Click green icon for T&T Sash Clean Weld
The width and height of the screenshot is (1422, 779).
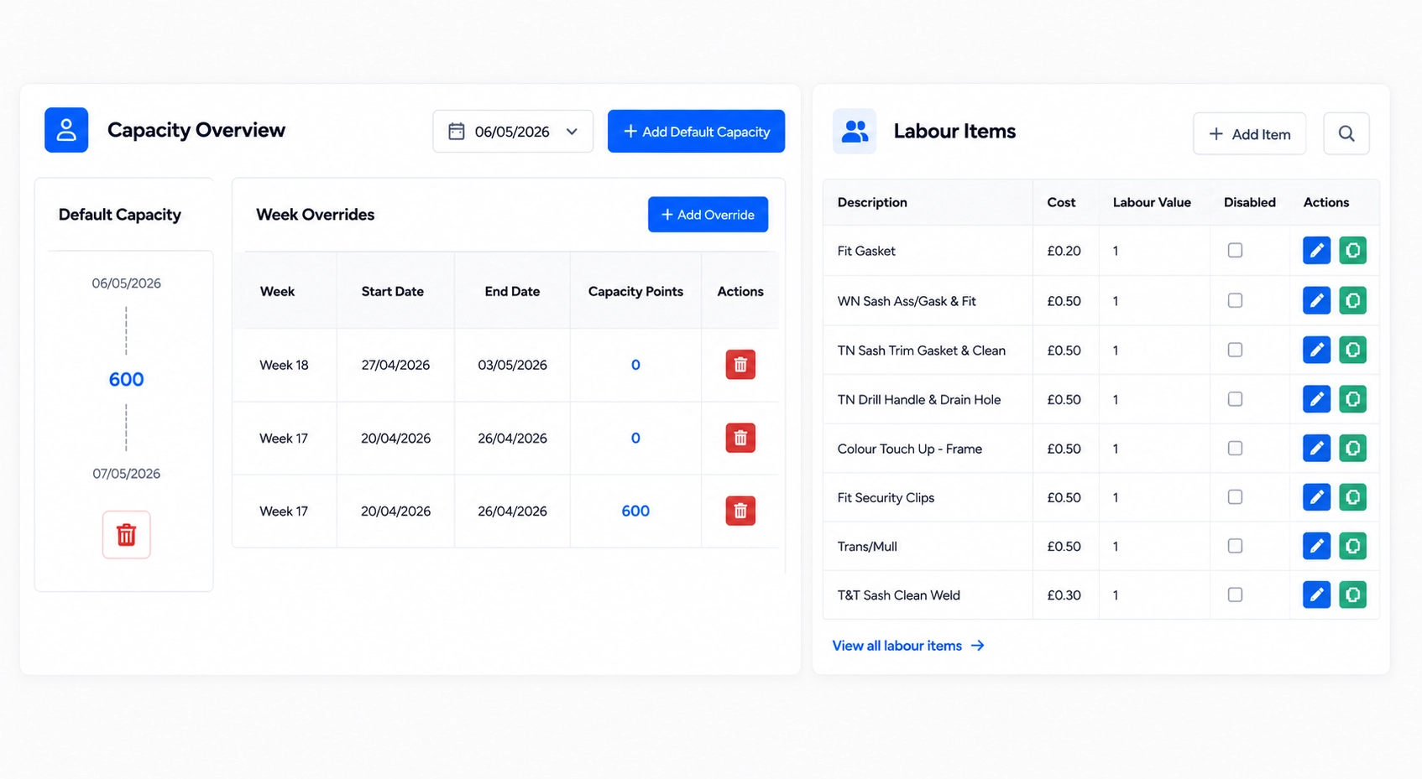click(1352, 595)
